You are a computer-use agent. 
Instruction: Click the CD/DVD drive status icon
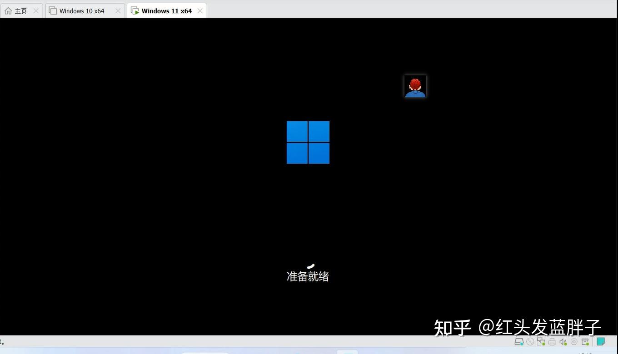530,342
